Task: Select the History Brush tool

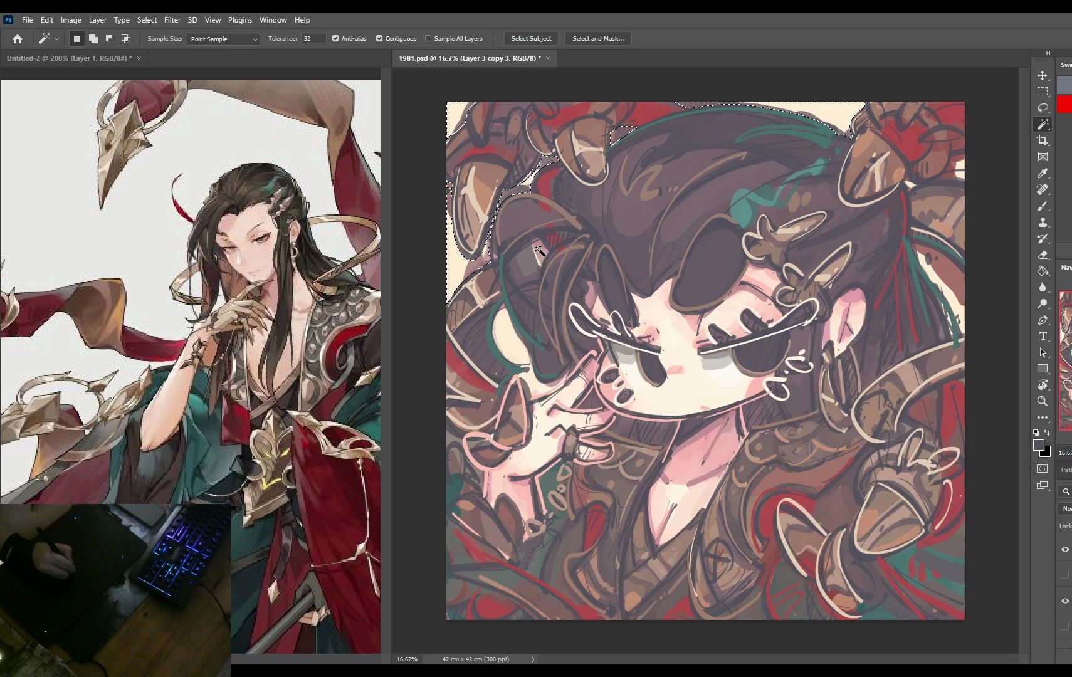Action: (x=1043, y=238)
